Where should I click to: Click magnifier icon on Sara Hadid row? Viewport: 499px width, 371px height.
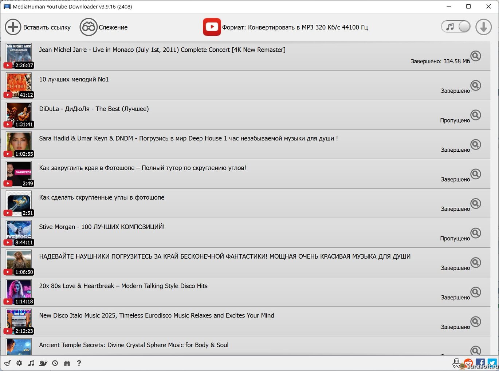(x=476, y=144)
